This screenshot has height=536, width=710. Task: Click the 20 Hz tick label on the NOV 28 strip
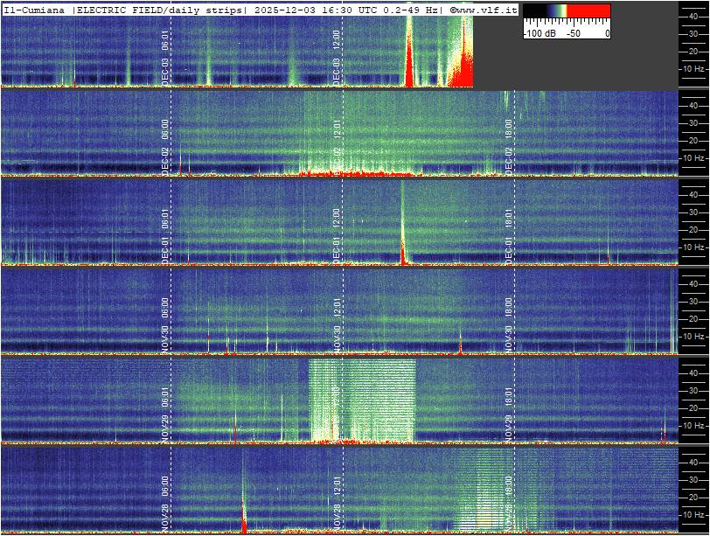[x=693, y=496]
